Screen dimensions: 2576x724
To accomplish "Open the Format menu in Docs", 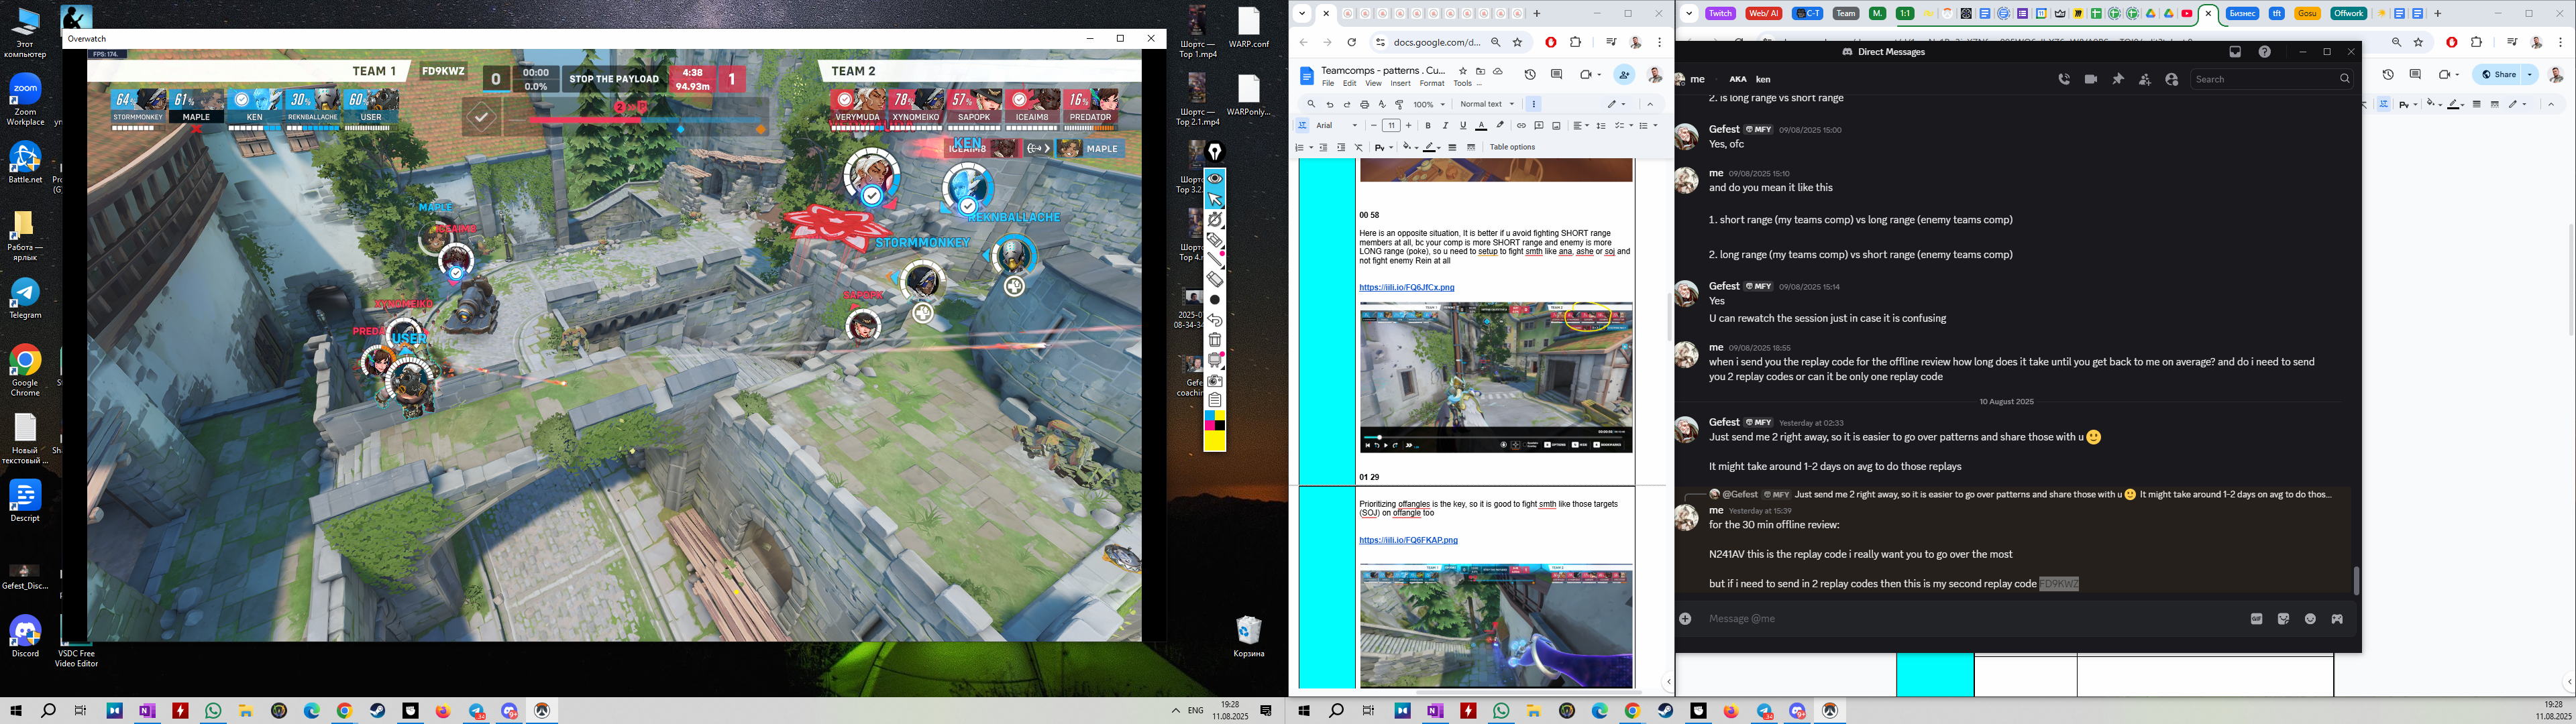I will 1432,83.
